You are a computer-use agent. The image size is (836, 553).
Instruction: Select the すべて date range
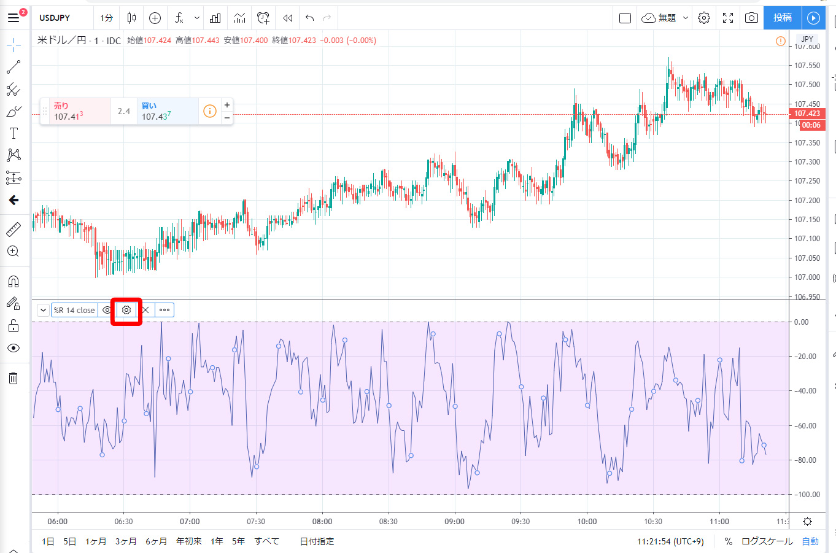point(267,541)
